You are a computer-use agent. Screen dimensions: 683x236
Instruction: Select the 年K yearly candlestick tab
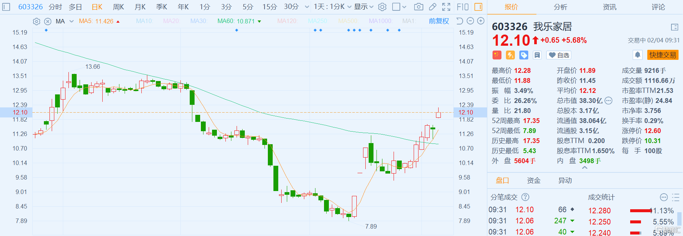click(x=183, y=7)
